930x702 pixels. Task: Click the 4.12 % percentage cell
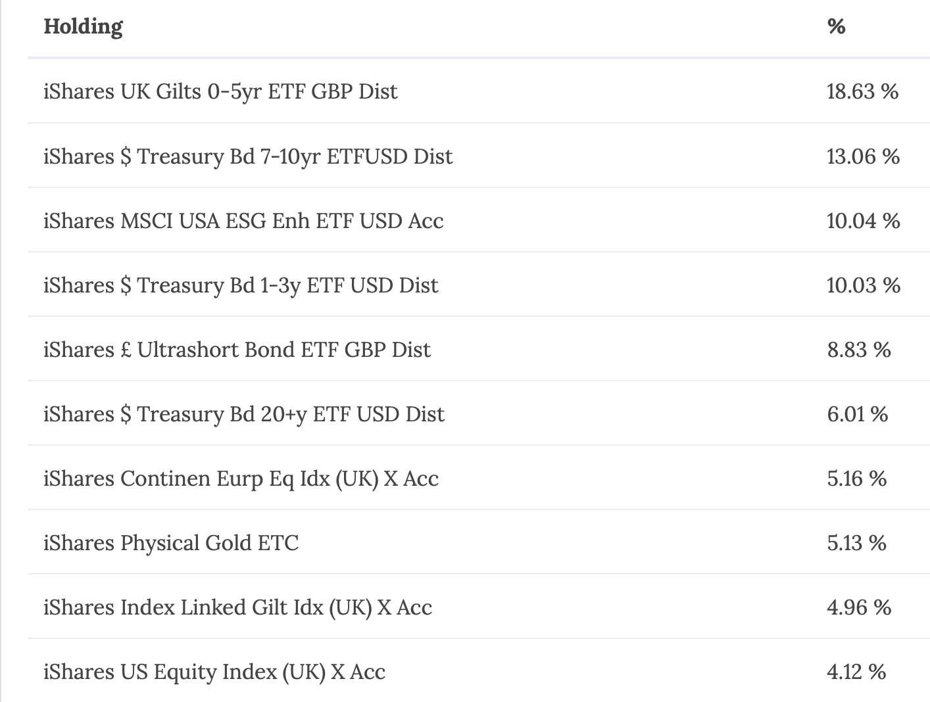click(x=856, y=672)
